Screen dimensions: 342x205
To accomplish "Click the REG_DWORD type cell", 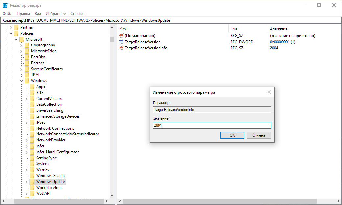I will [242, 42].
